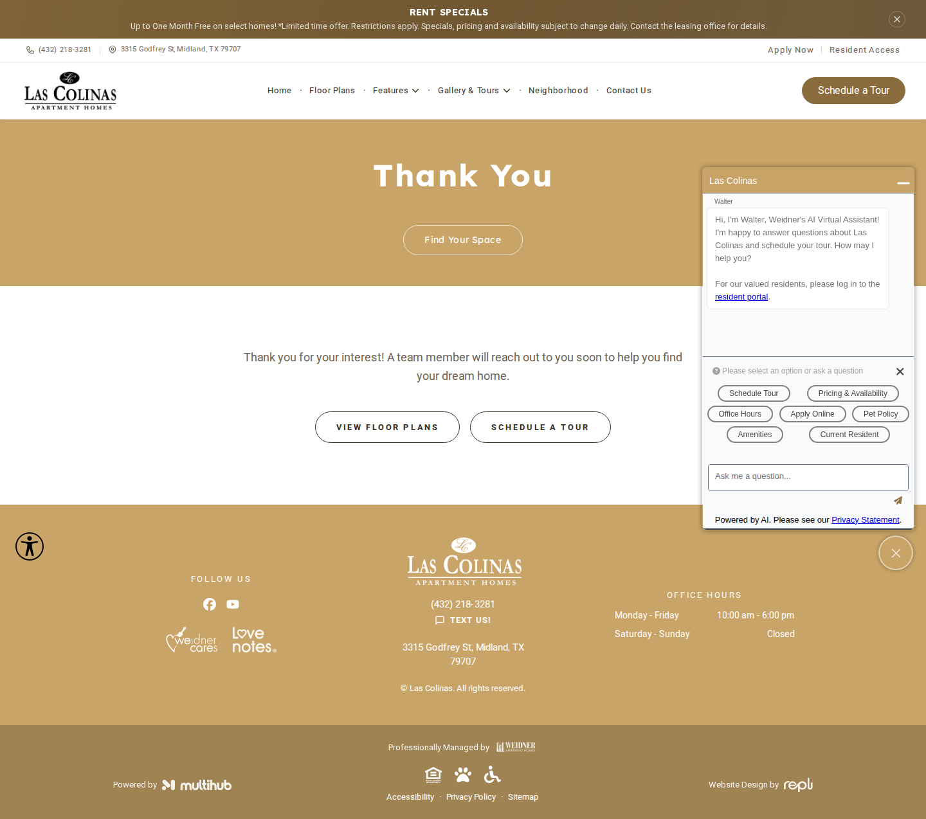This screenshot has height=819, width=926.
Task: Dismiss the Rent Specials banner
Action: pos(897,19)
